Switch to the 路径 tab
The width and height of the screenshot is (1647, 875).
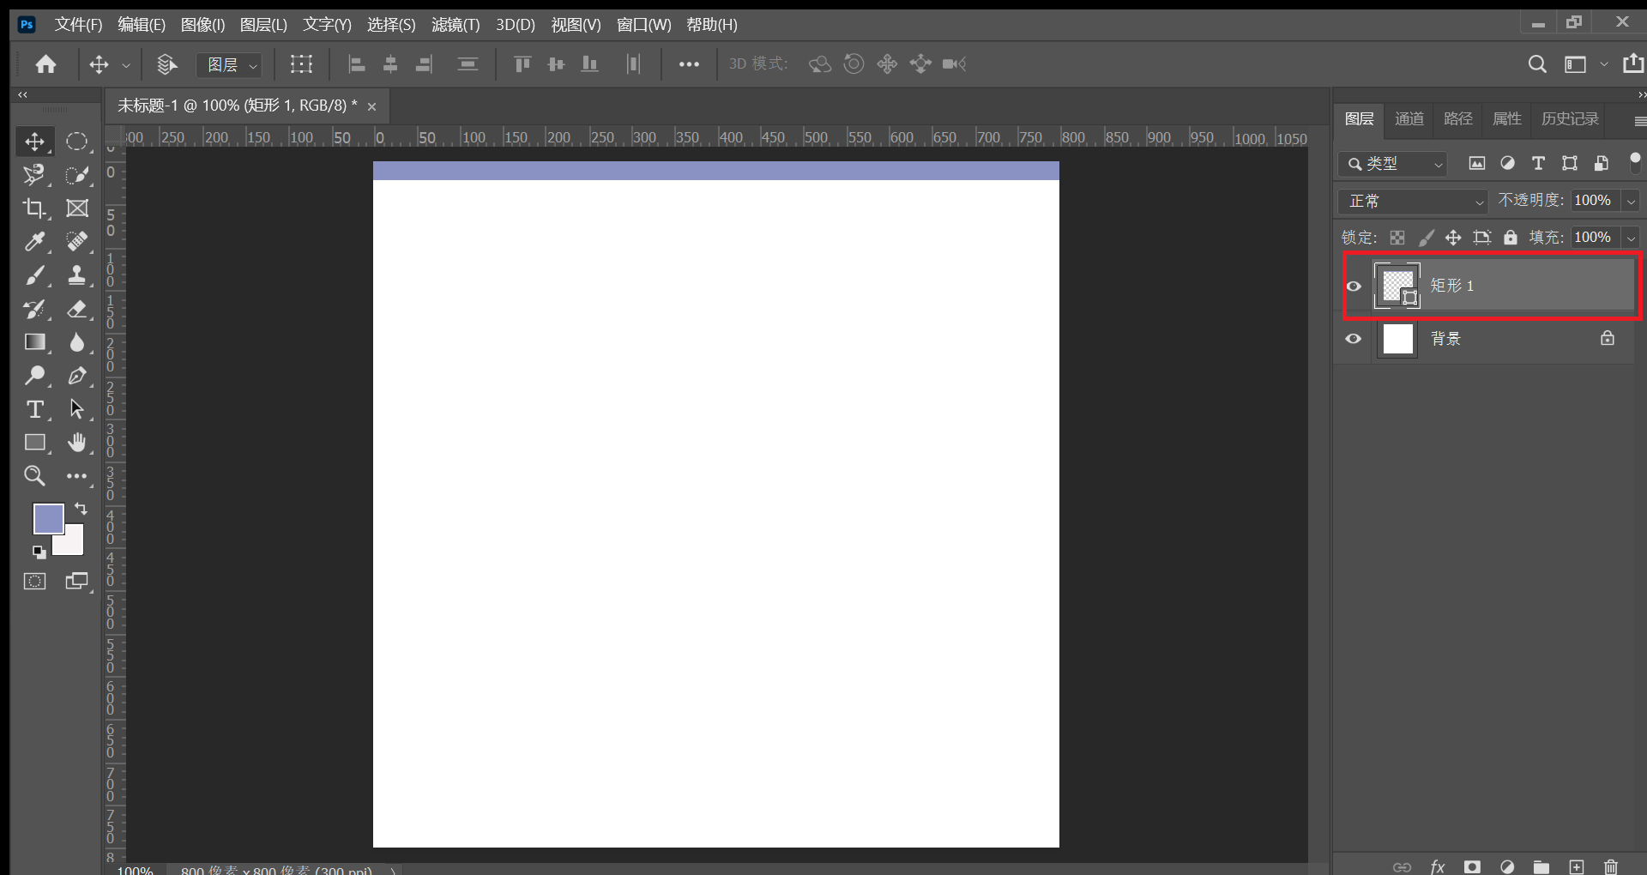click(x=1457, y=119)
